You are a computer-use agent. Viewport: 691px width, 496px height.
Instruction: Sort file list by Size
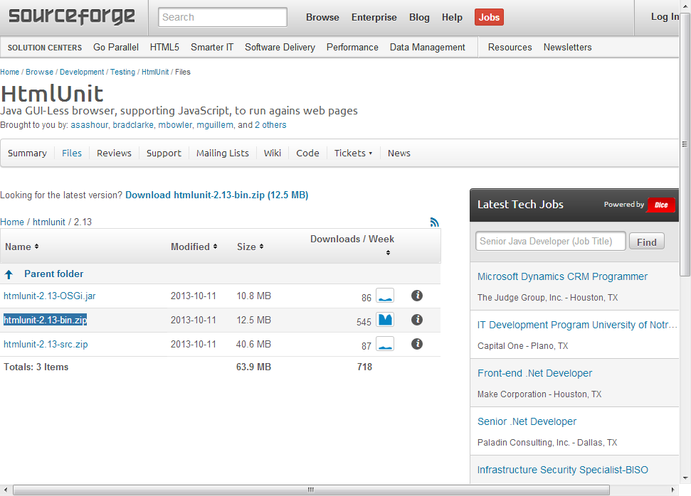[x=250, y=247]
